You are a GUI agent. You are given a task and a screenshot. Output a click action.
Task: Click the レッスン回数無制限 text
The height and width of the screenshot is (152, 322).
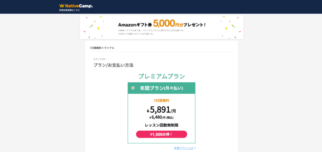pyautogui.click(x=161, y=125)
